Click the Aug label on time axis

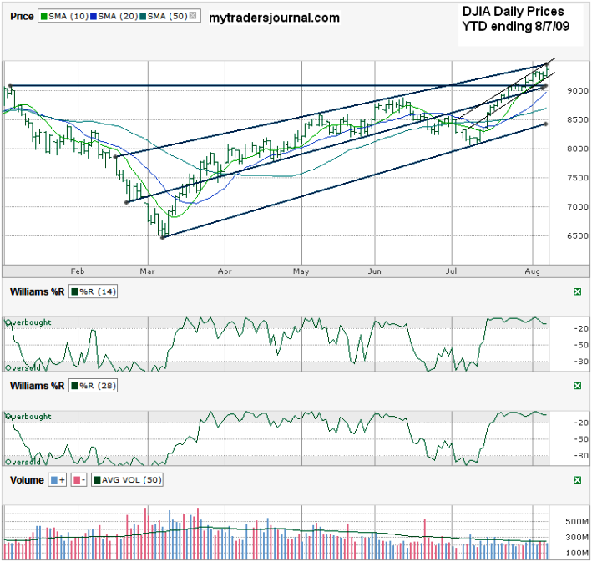533,271
